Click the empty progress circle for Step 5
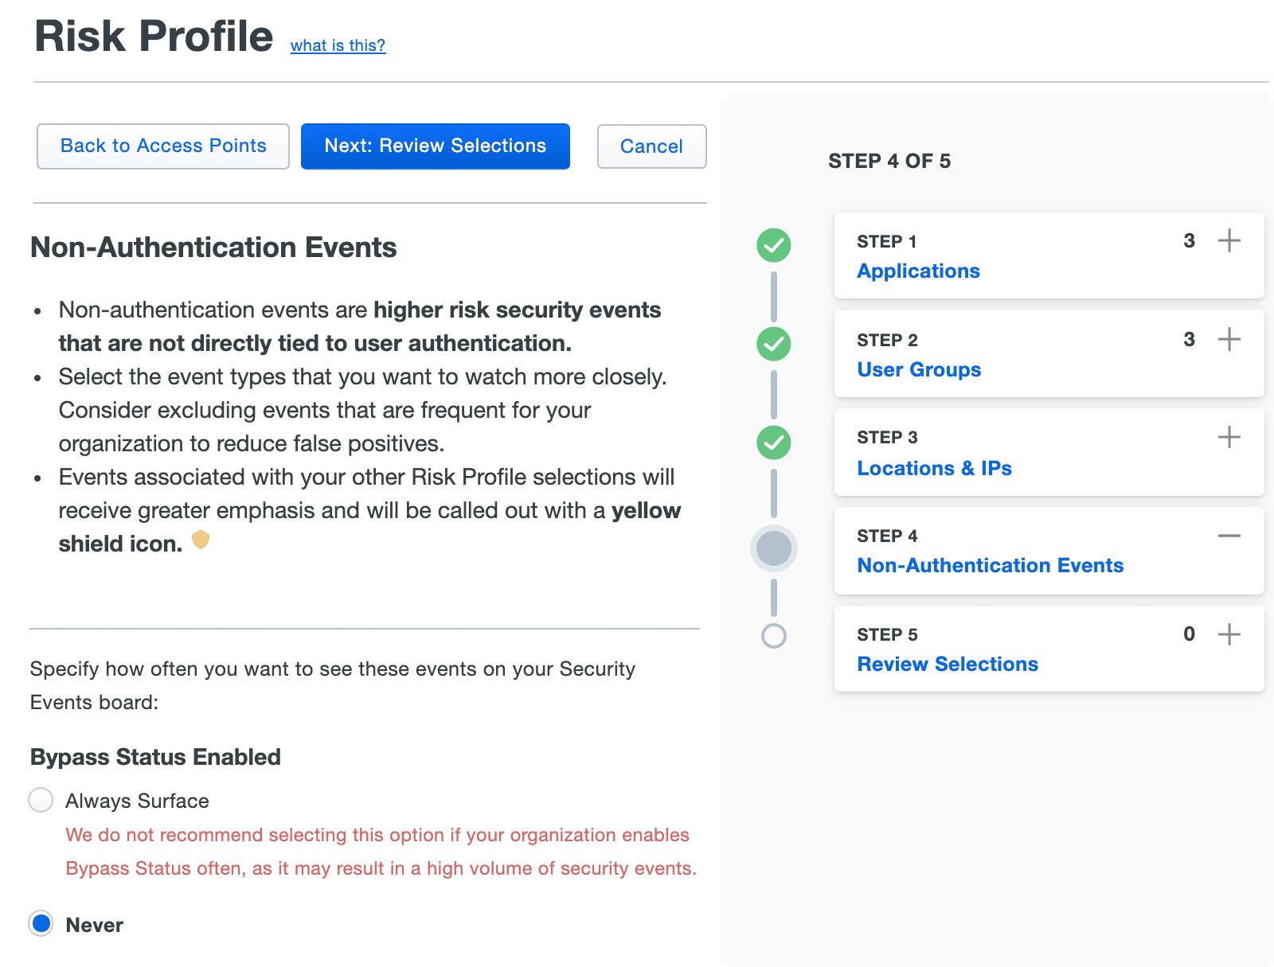The width and height of the screenshot is (1274, 967). pos(773,635)
